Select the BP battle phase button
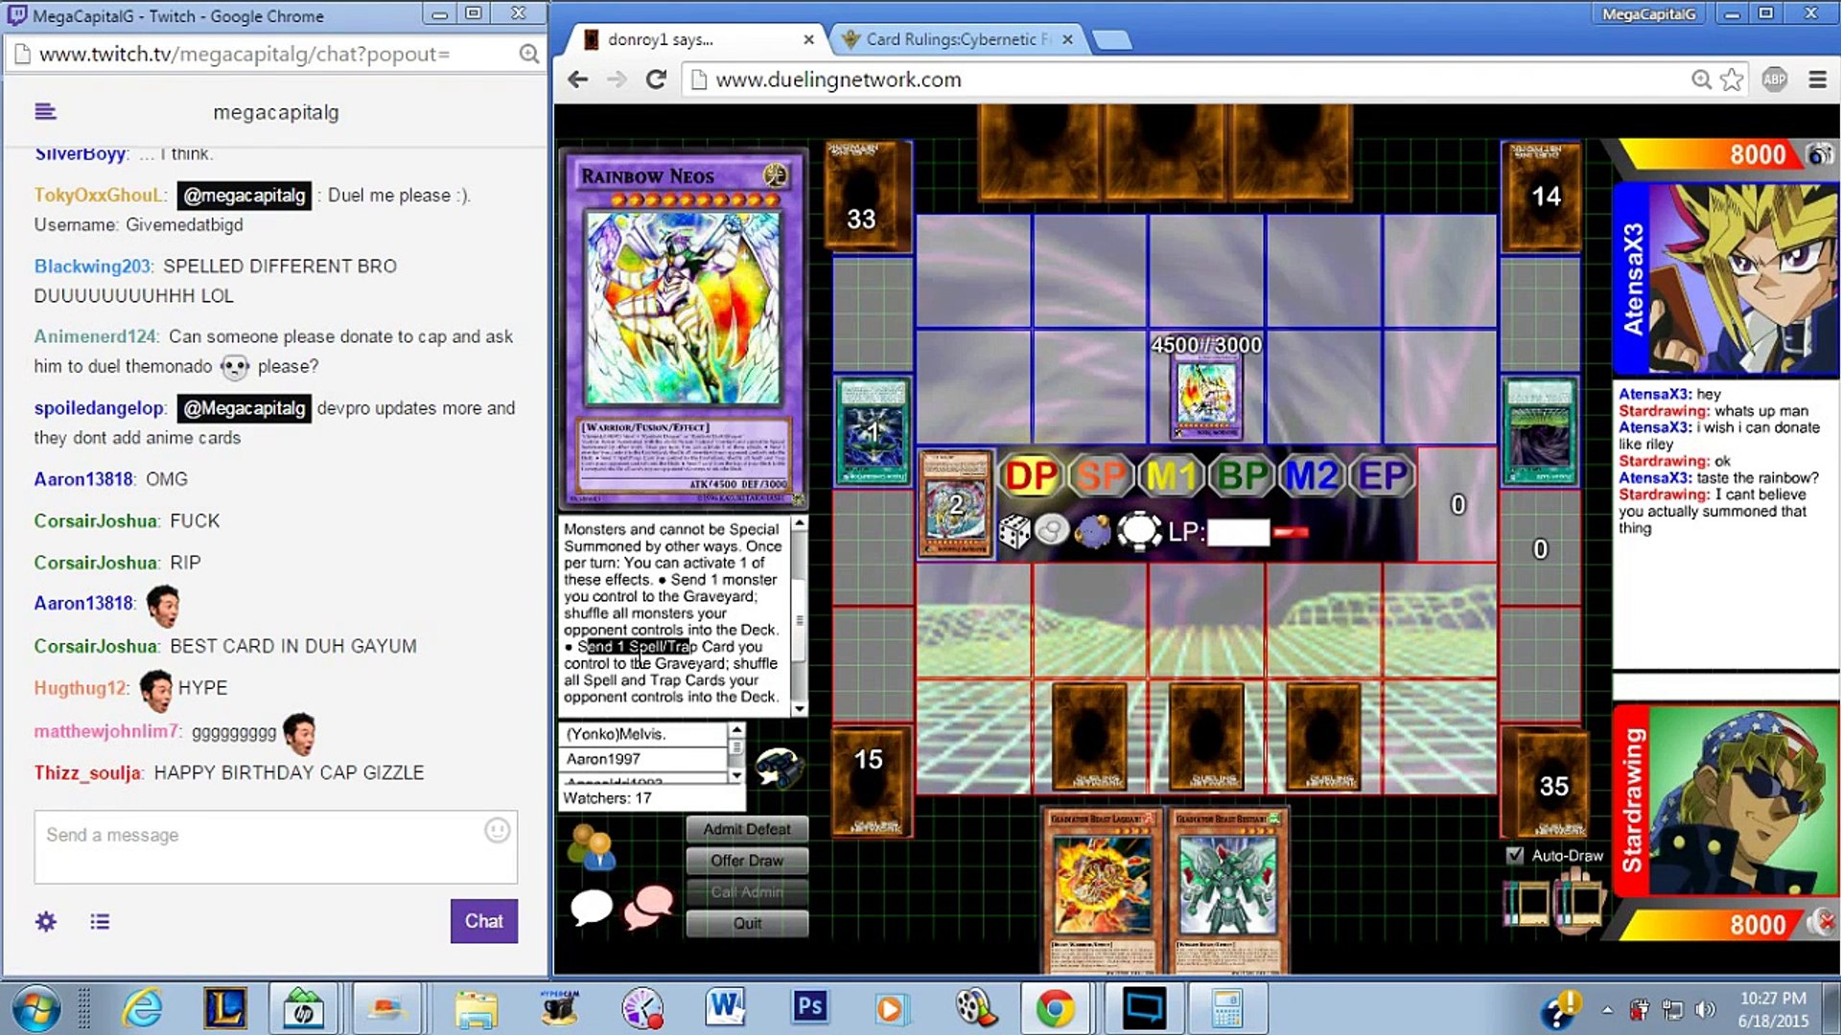This screenshot has width=1841, height=1035. tap(1242, 476)
